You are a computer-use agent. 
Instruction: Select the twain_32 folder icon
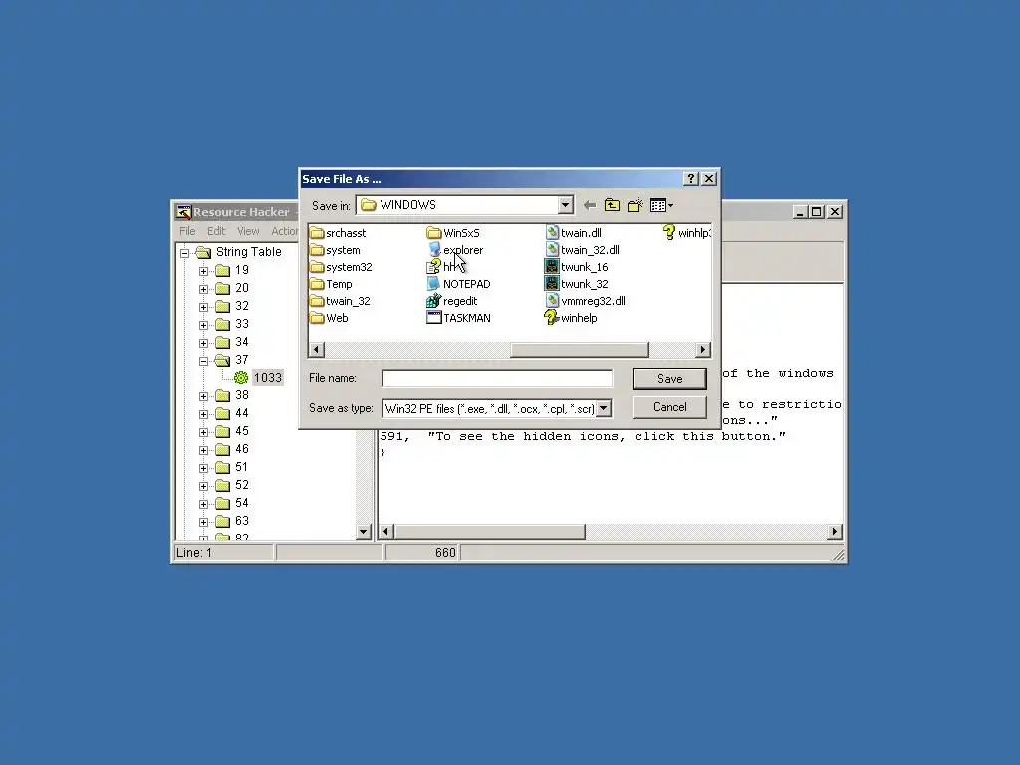tap(317, 301)
